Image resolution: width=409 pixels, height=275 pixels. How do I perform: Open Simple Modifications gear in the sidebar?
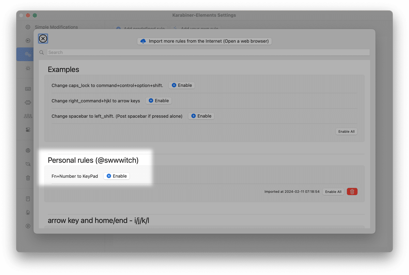click(28, 27)
